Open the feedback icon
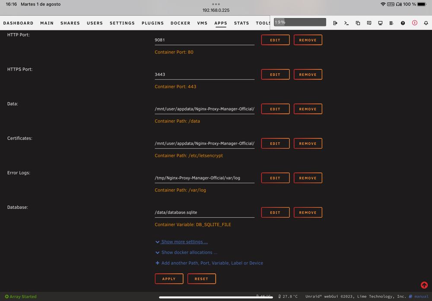This screenshot has width=432, height=301. (369, 22)
